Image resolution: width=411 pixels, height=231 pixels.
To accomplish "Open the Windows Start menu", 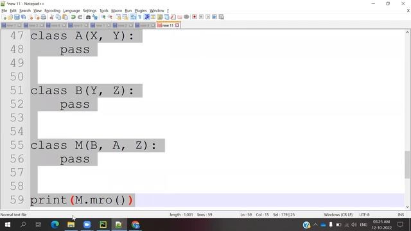I will tap(8, 225).
